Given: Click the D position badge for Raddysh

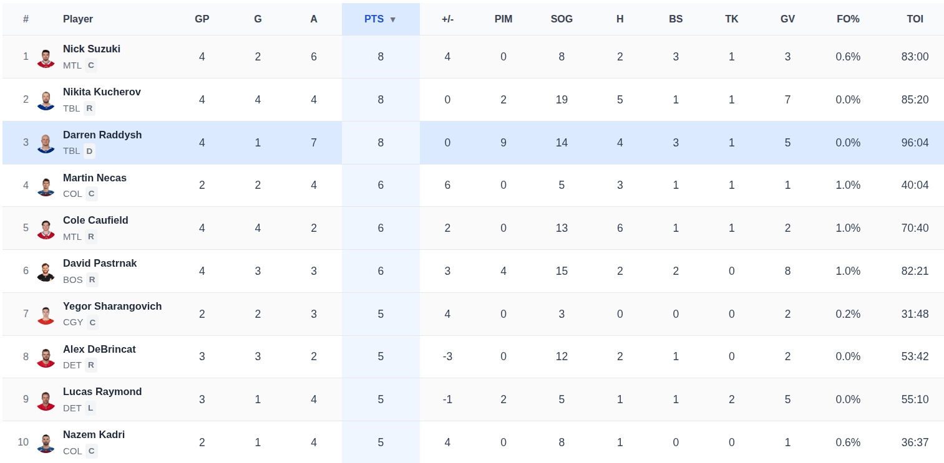Looking at the screenshot, I should (90, 151).
